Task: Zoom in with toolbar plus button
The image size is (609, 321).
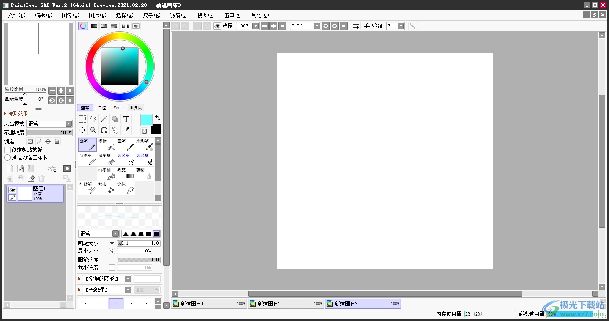Action: pyautogui.click(x=273, y=26)
